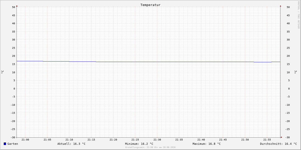
Task: Click the 21:55 time axis label
Action: pyautogui.click(x=267, y=140)
